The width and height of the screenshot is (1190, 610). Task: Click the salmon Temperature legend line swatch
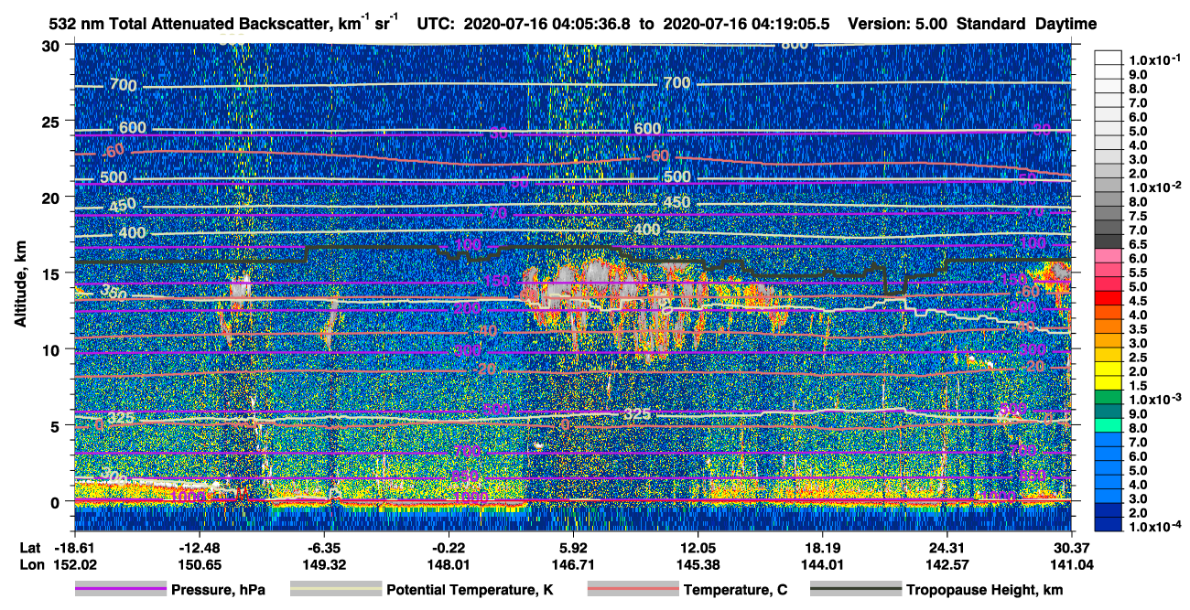(632, 590)
